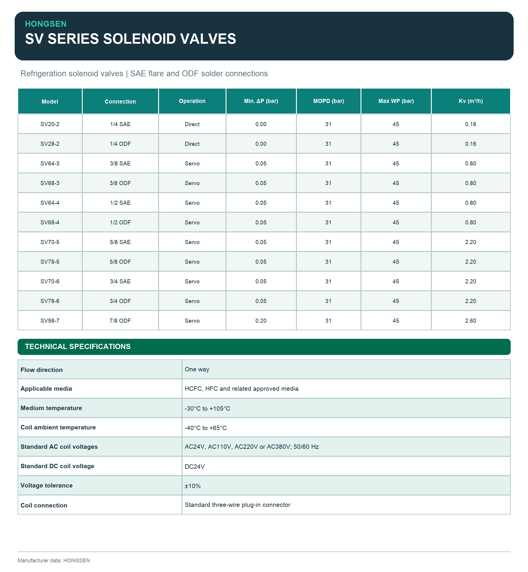This screenshot has width=528, height=572.
Task: Click the Manufacturer data footer text
Action: tap(54, 560)
